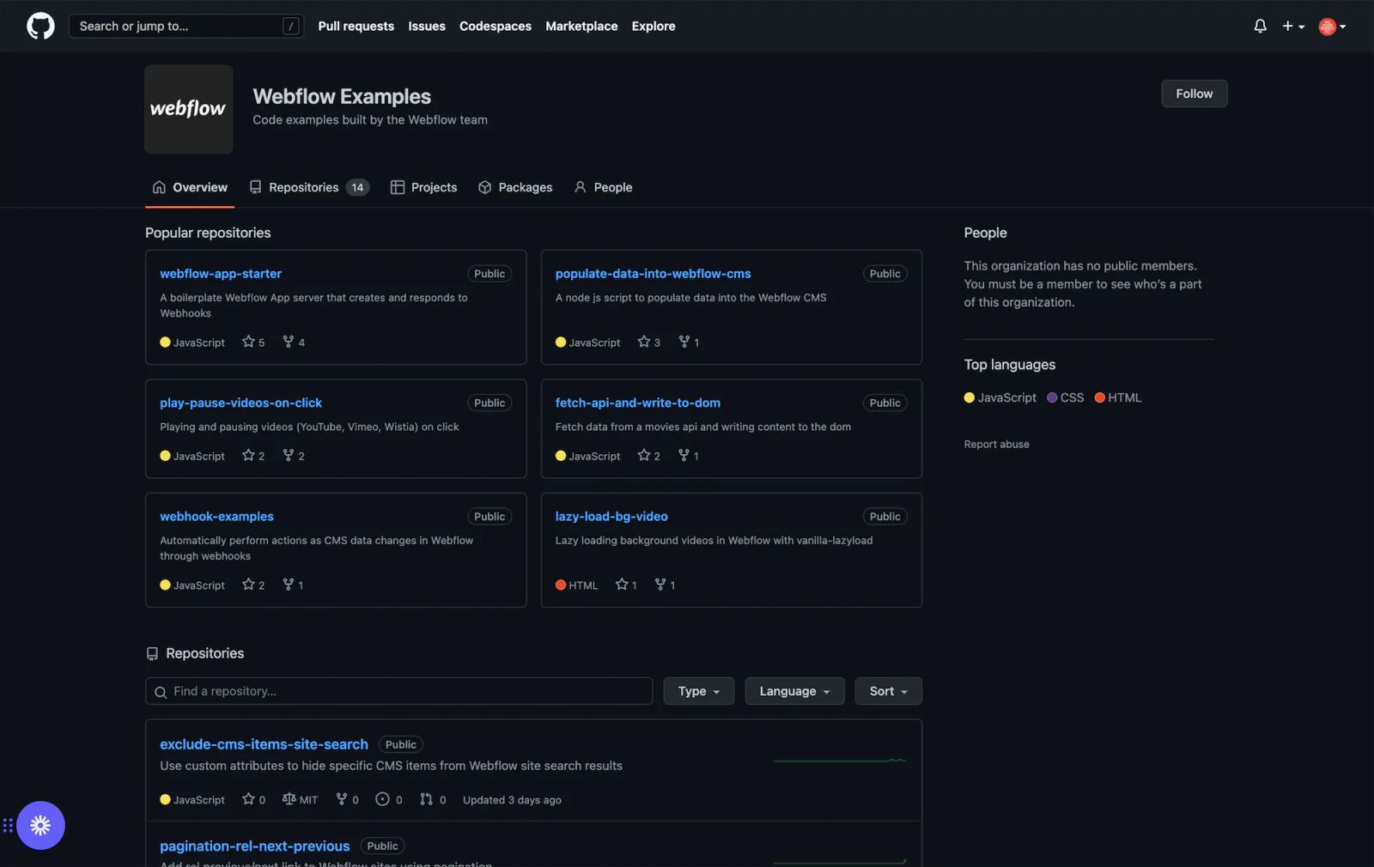Click the Report abuse link
Viewport: 1374px width, 867px height.
point(996,444)
